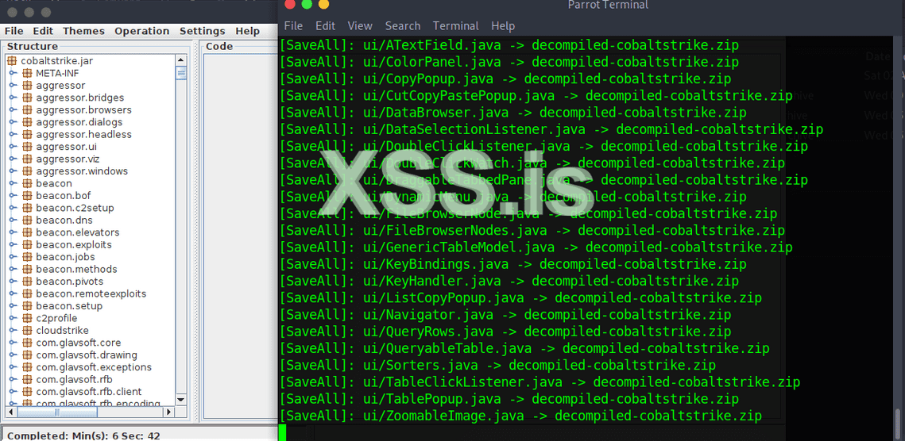Open the decompiler File menu

click(14, 31)
